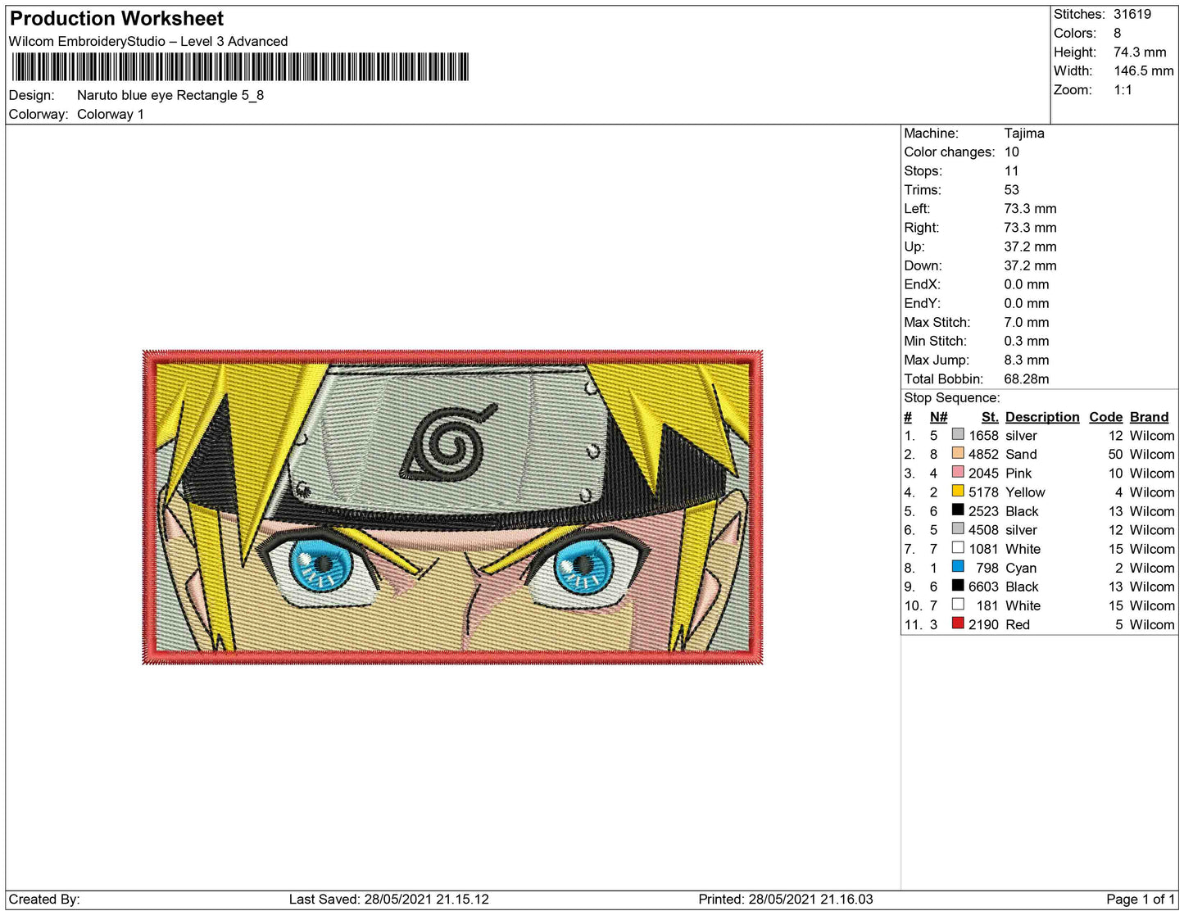
Task: Click the "N#" column header
Action: (x=939, y=417)
